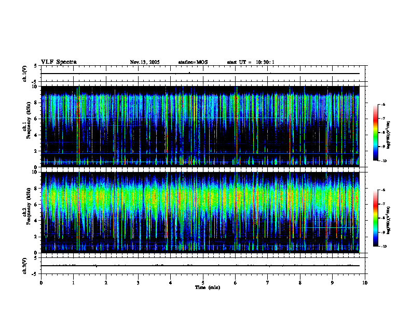Image resolution: width=411 pixels, height=317 pixels.
Task: Click time axis tick label "1"
Action: 73,283
